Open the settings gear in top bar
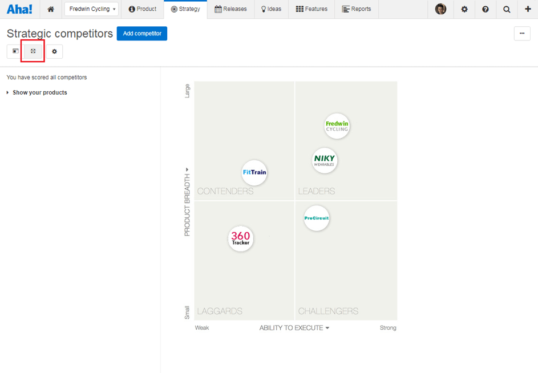This screenshot has height=373, width=538. pyautogui.click(x=464, y=9)
